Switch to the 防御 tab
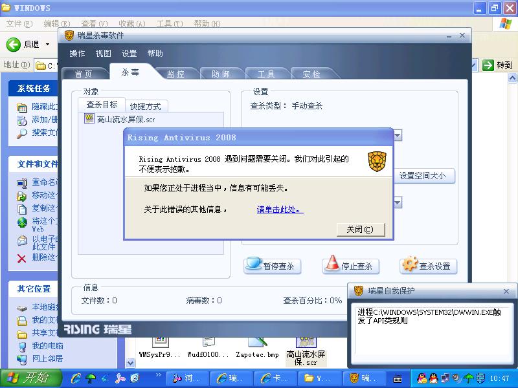 pyautogui.click(x=221, y=74)
